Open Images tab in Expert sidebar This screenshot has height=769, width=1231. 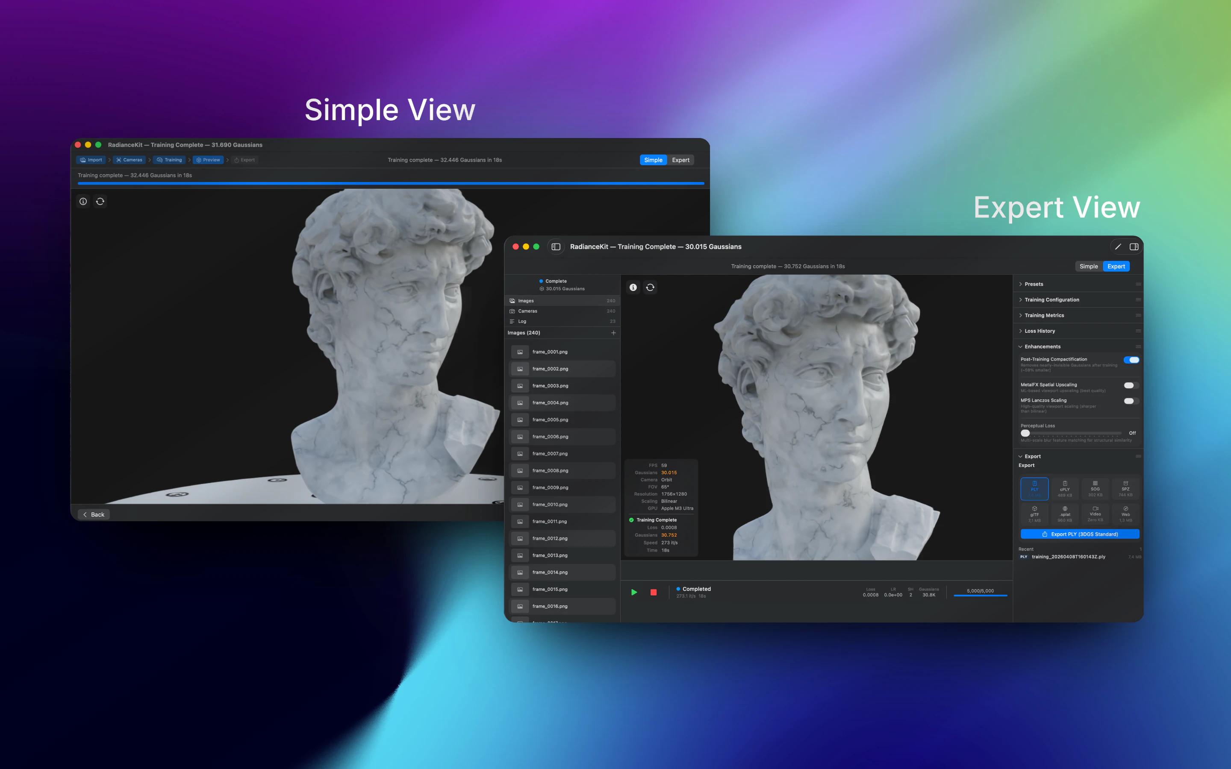(x=562, y=301)
